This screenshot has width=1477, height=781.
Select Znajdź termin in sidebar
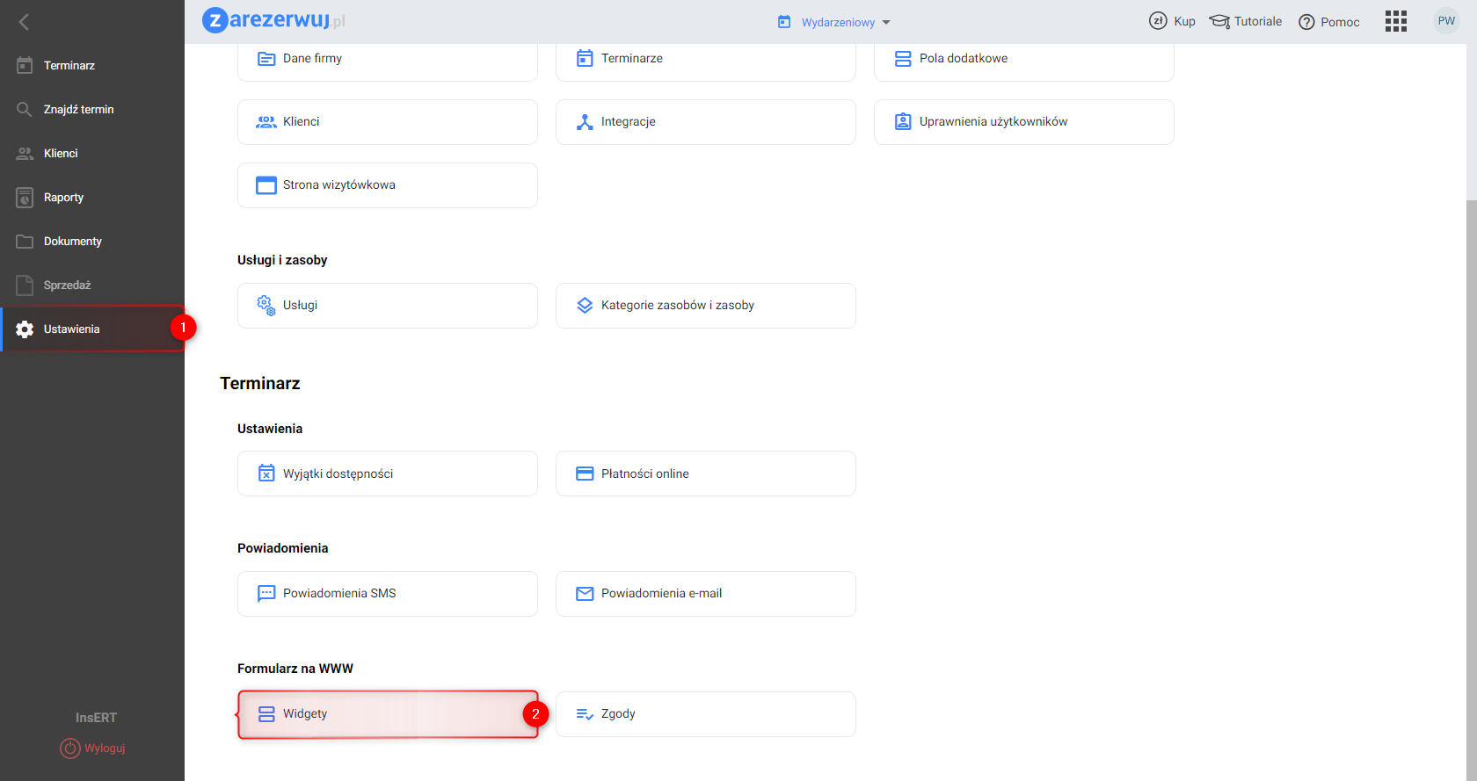(78, 109)
